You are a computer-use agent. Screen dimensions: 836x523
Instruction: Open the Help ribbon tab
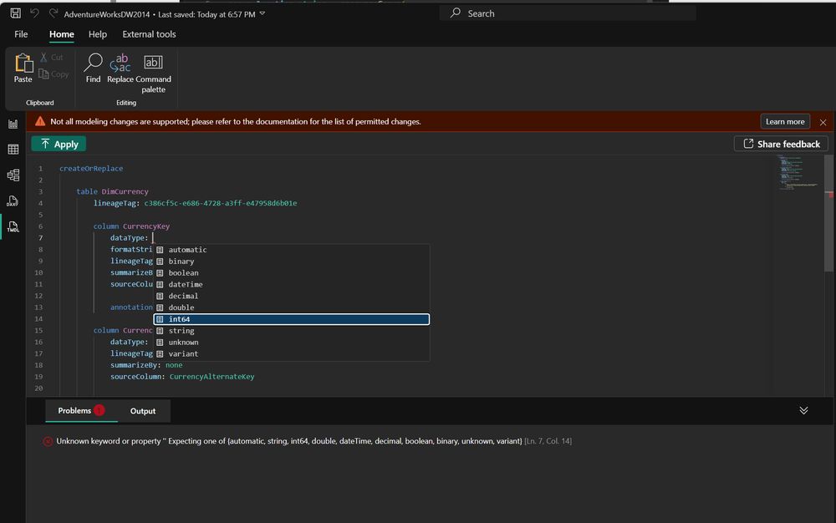98,34
